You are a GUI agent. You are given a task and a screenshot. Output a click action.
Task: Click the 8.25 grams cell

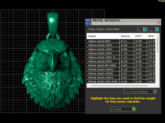click(126, 61)
